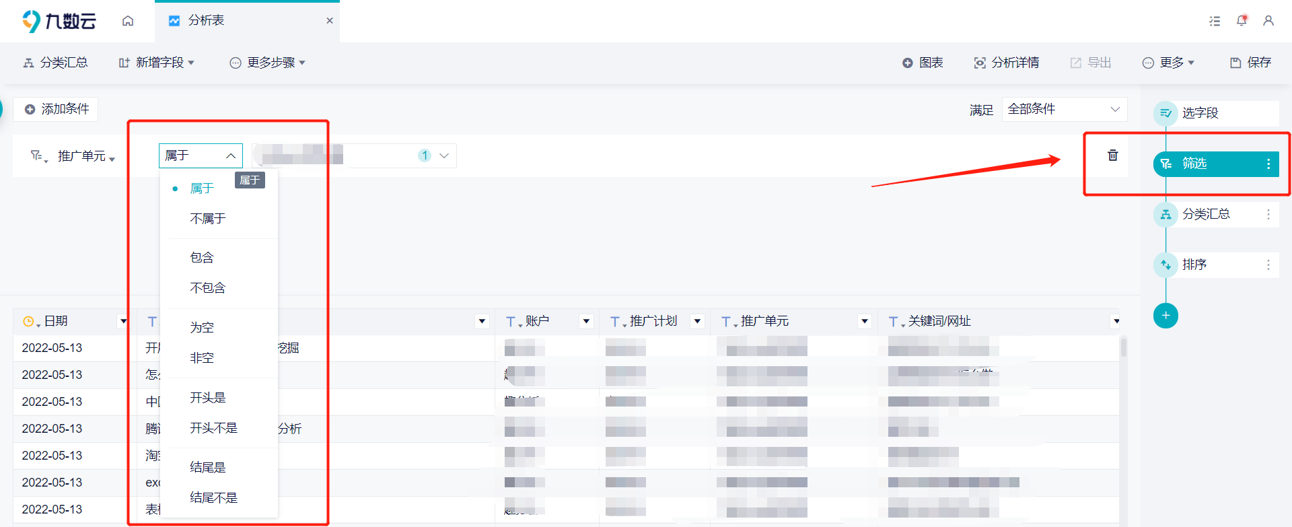Open 排序 step more options

tap(1268, 265)
